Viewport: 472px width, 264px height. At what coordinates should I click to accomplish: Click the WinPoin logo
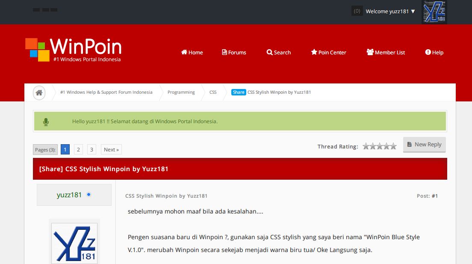pos(74,50)
